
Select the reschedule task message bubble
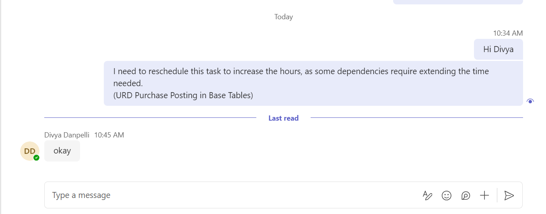(313, 83)
